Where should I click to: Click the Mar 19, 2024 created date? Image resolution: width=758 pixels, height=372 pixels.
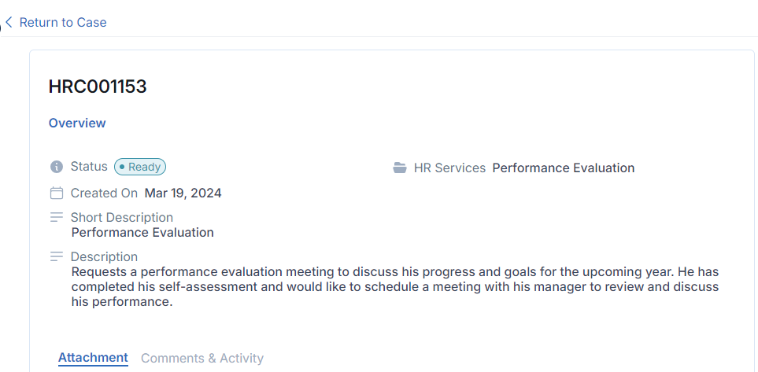[x=183, y=193]
